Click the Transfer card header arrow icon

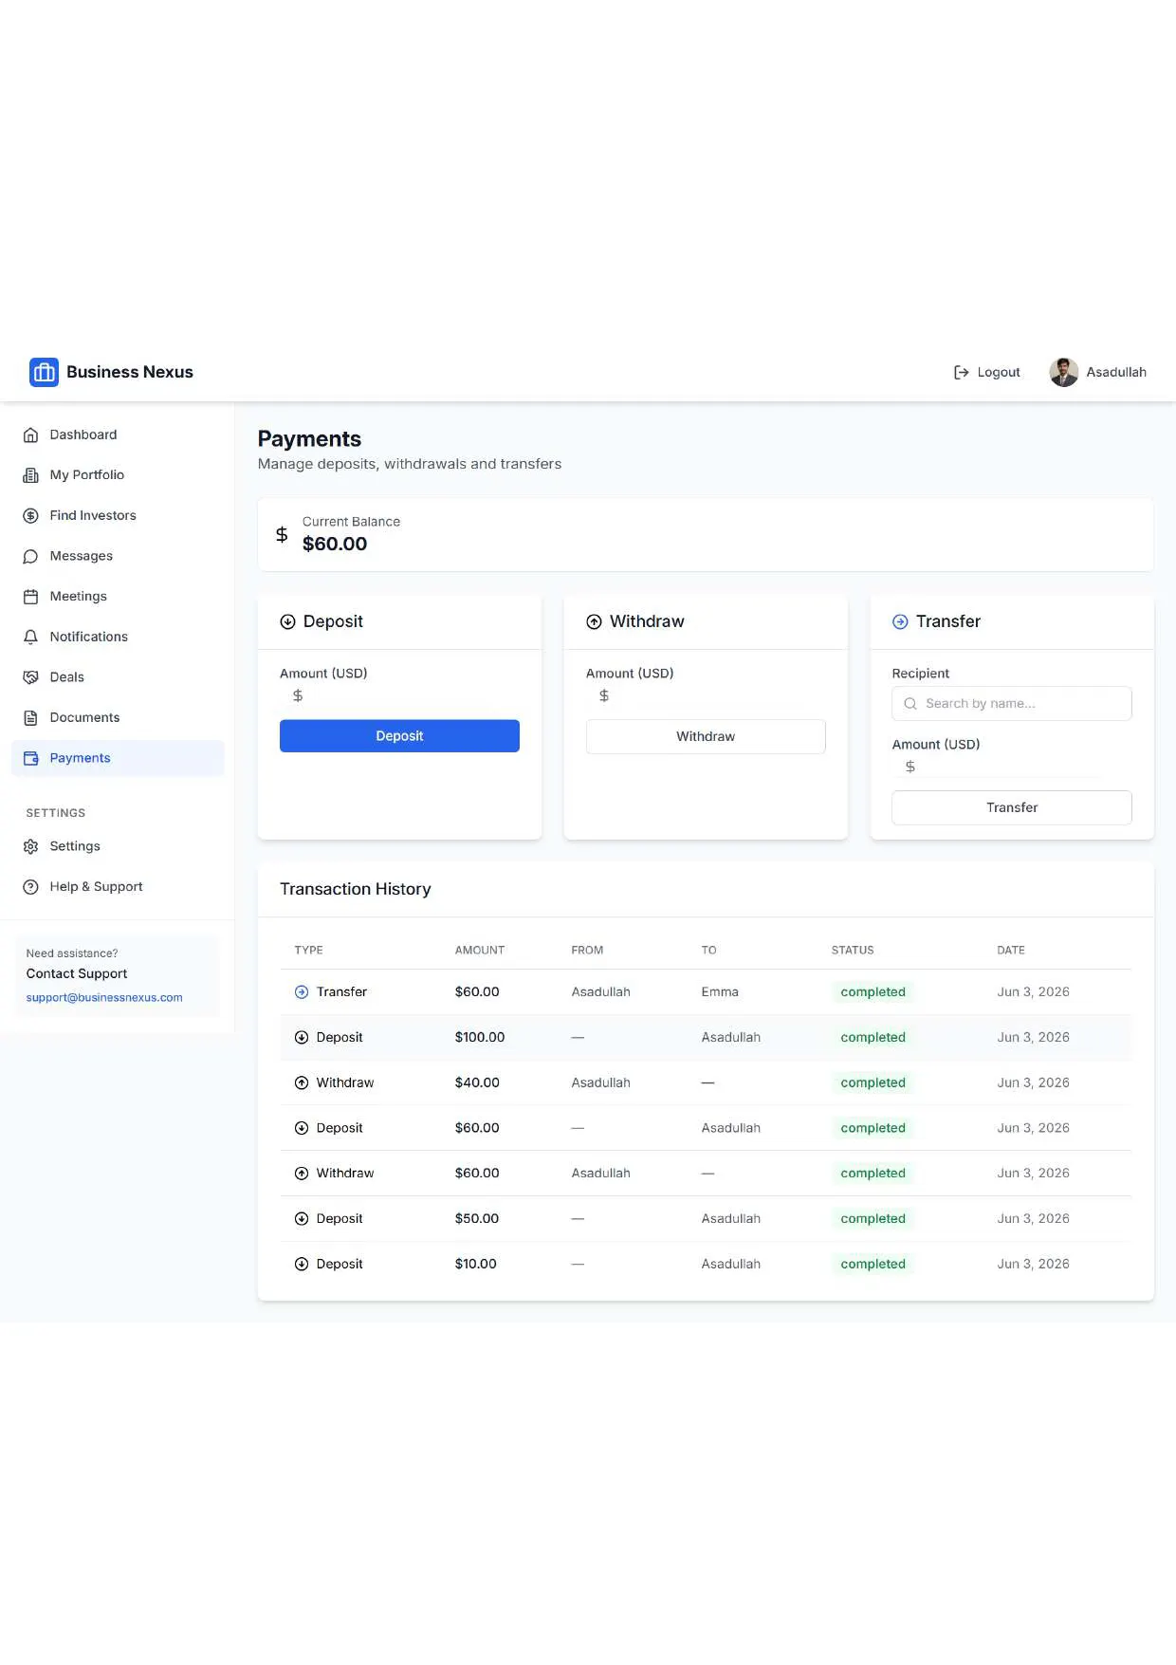click(900, 621)
